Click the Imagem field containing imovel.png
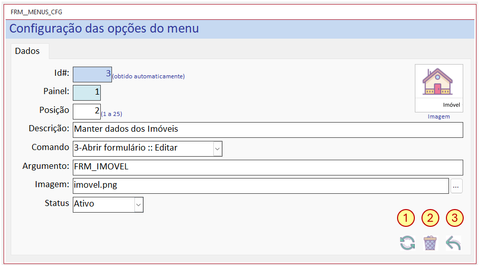Screen dimensions: 479x265 [x=261, y=186]
